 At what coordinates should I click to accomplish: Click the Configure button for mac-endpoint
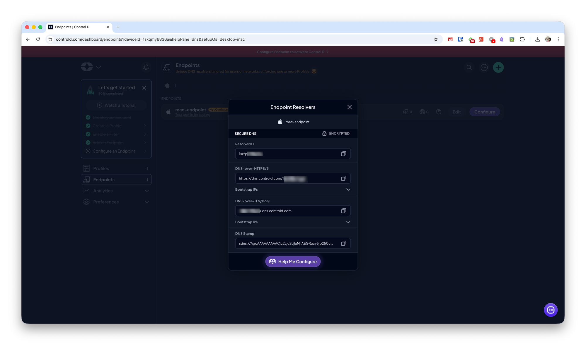tap(484, 112)
